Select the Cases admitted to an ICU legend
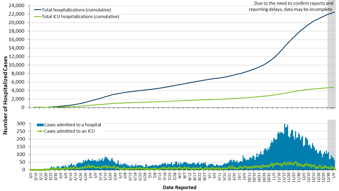Image resolution: width=339 pixels, height=191 pixels. click(69, 131)
